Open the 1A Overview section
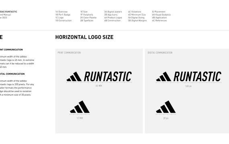 61,12
